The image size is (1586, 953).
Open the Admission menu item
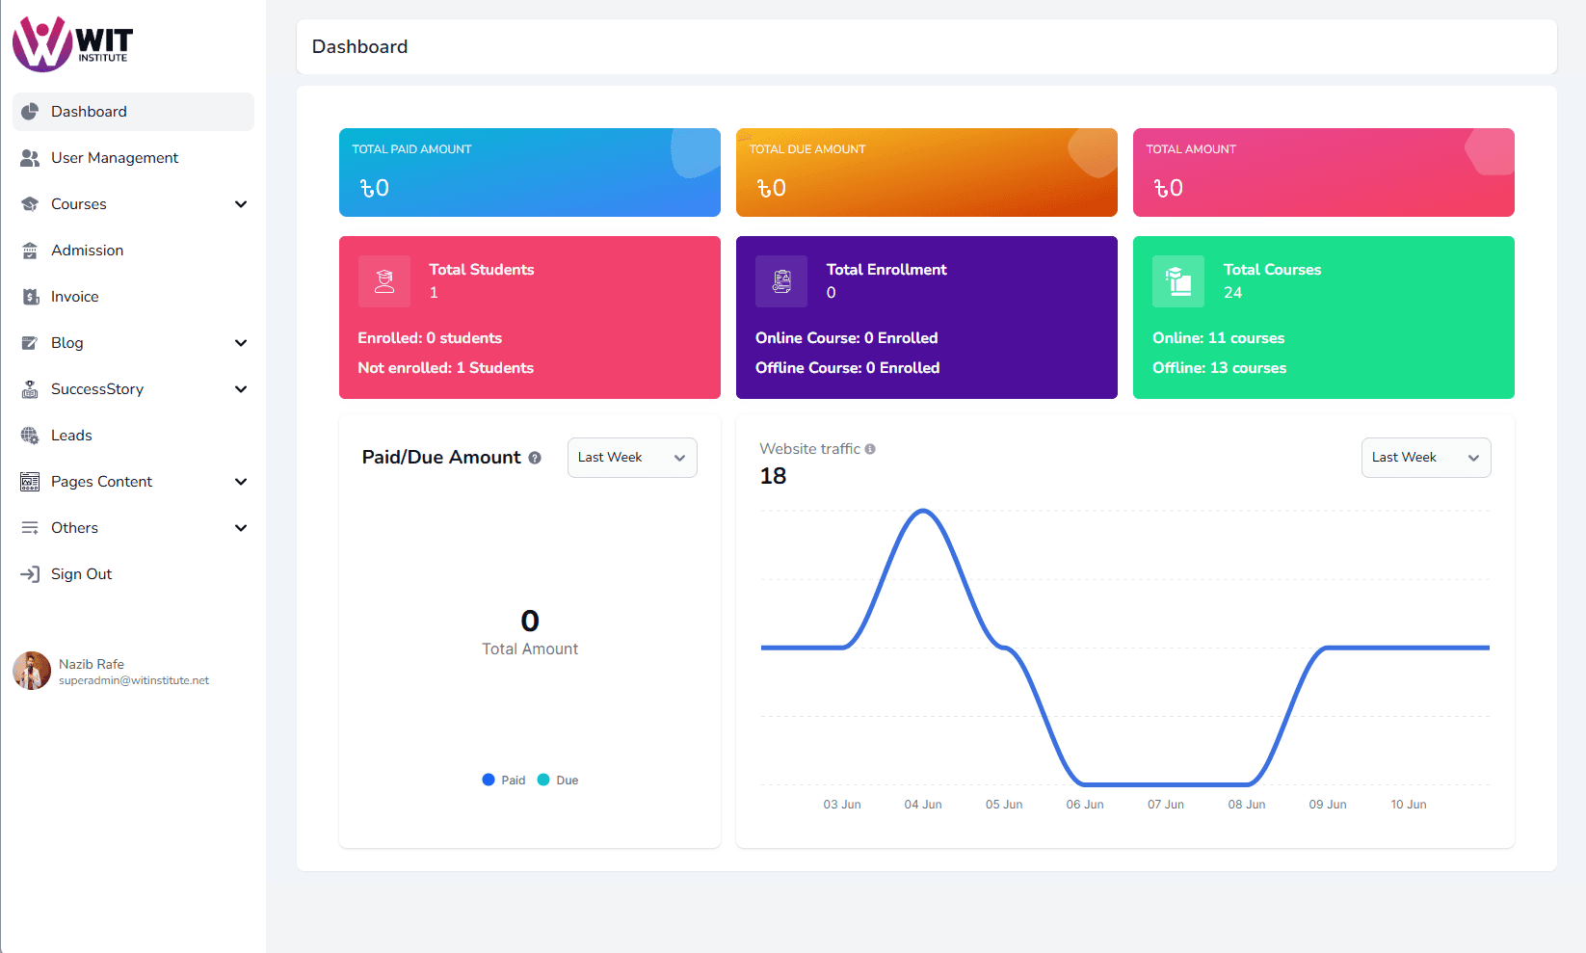tap(133, 251)
